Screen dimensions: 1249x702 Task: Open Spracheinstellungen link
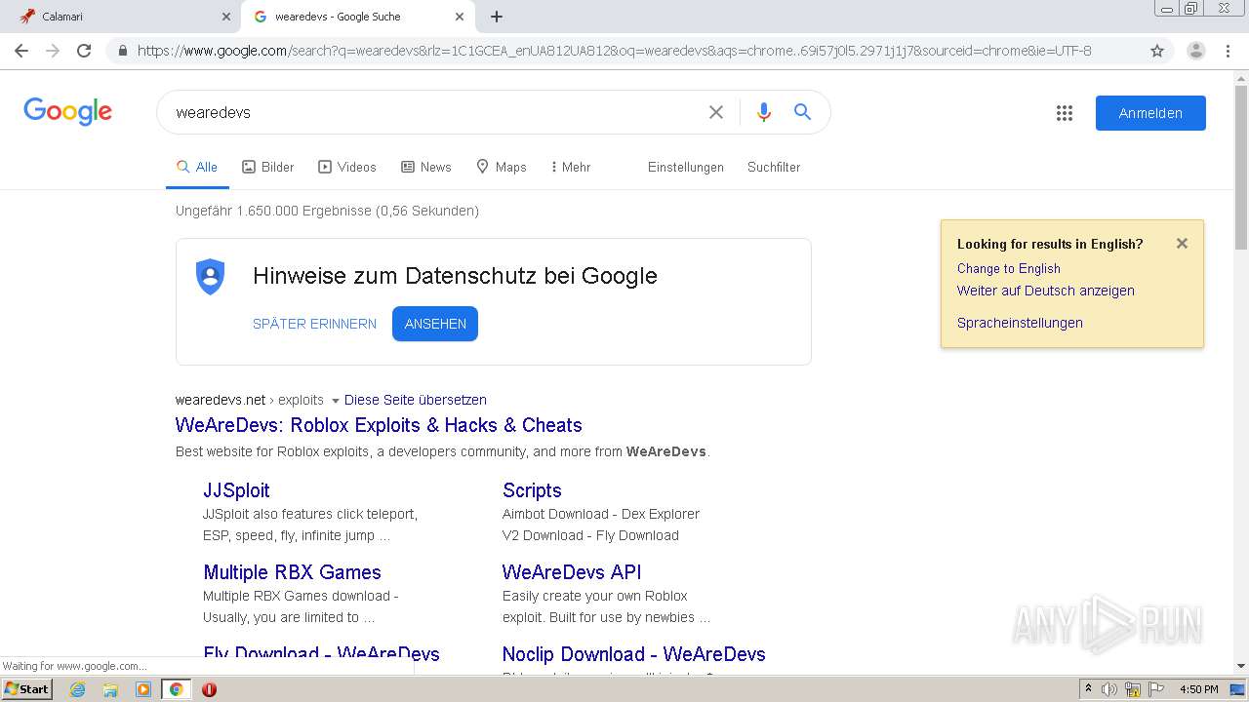pyautogui.click(x=1020, y=323)
